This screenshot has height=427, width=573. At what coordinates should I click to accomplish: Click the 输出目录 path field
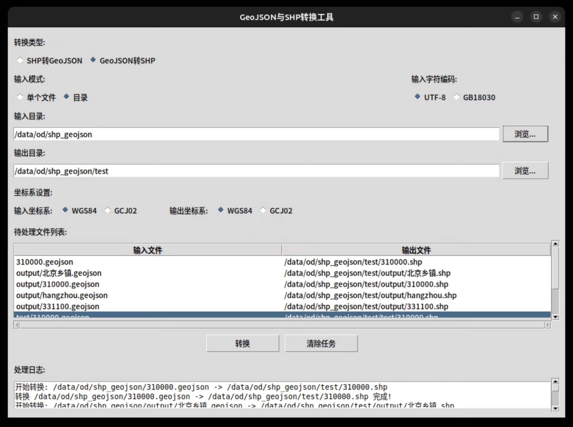(x=256, y=171)
